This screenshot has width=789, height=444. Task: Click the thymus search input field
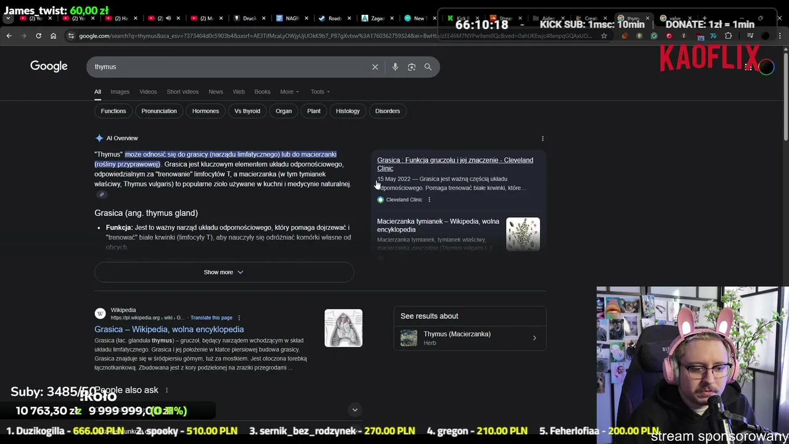click(x=228, y=67)
